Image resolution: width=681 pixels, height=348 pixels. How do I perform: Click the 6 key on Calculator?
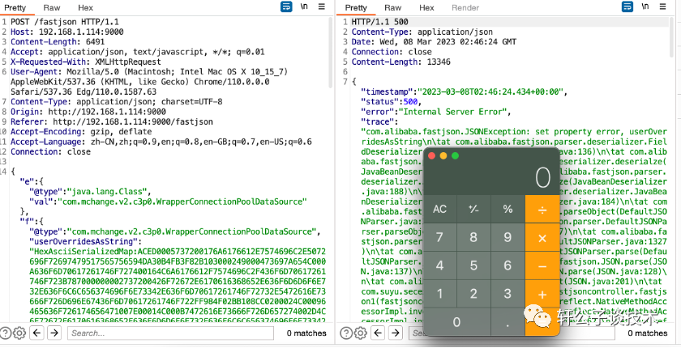point(508,266)
